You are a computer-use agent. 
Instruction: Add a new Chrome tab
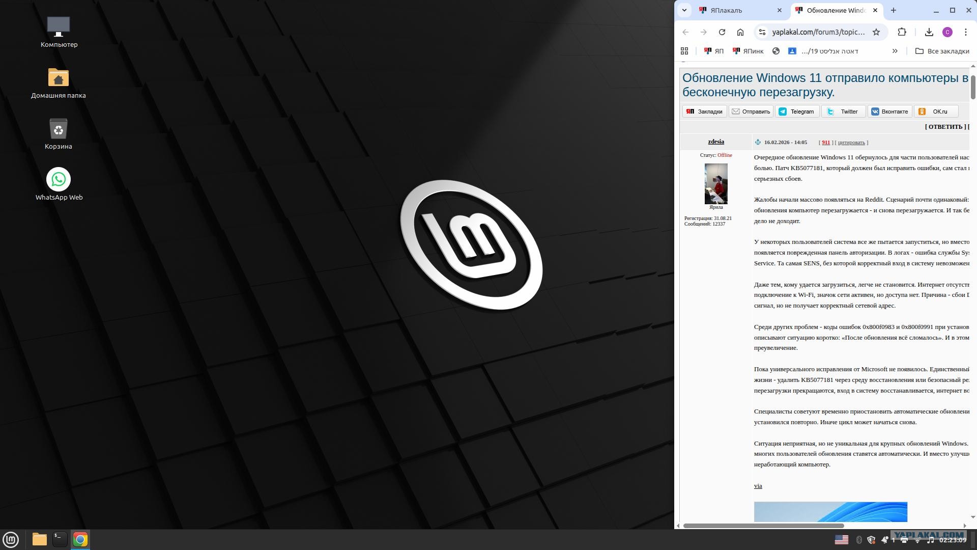tap(893, 10)
